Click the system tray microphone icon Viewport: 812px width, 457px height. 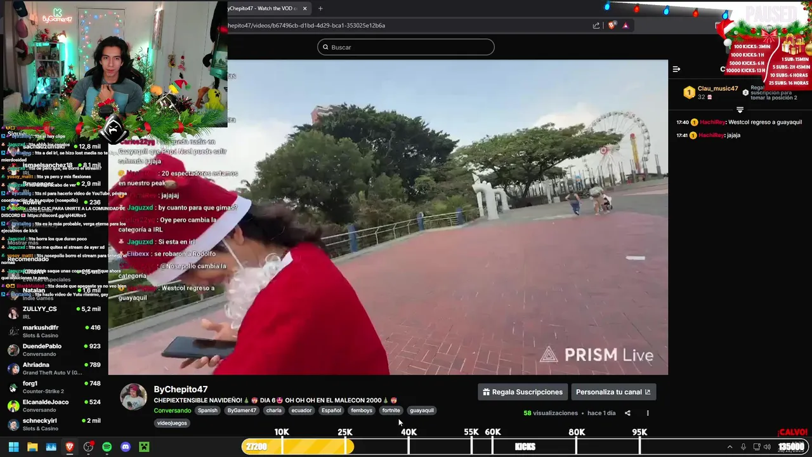[x=743, y=447]
